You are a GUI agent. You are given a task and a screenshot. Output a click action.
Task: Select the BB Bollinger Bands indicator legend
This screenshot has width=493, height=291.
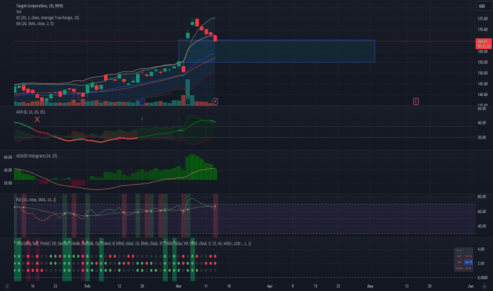[35, 24]
